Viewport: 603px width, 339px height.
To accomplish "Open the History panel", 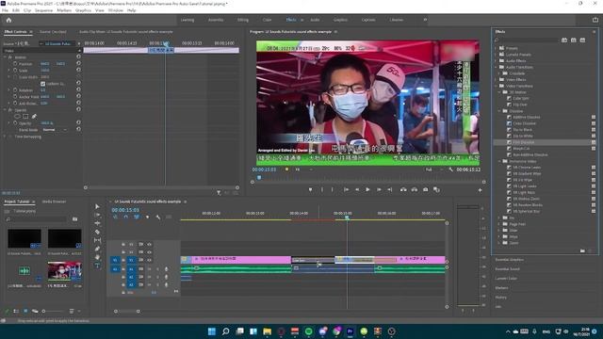I will tap(500, 298).
